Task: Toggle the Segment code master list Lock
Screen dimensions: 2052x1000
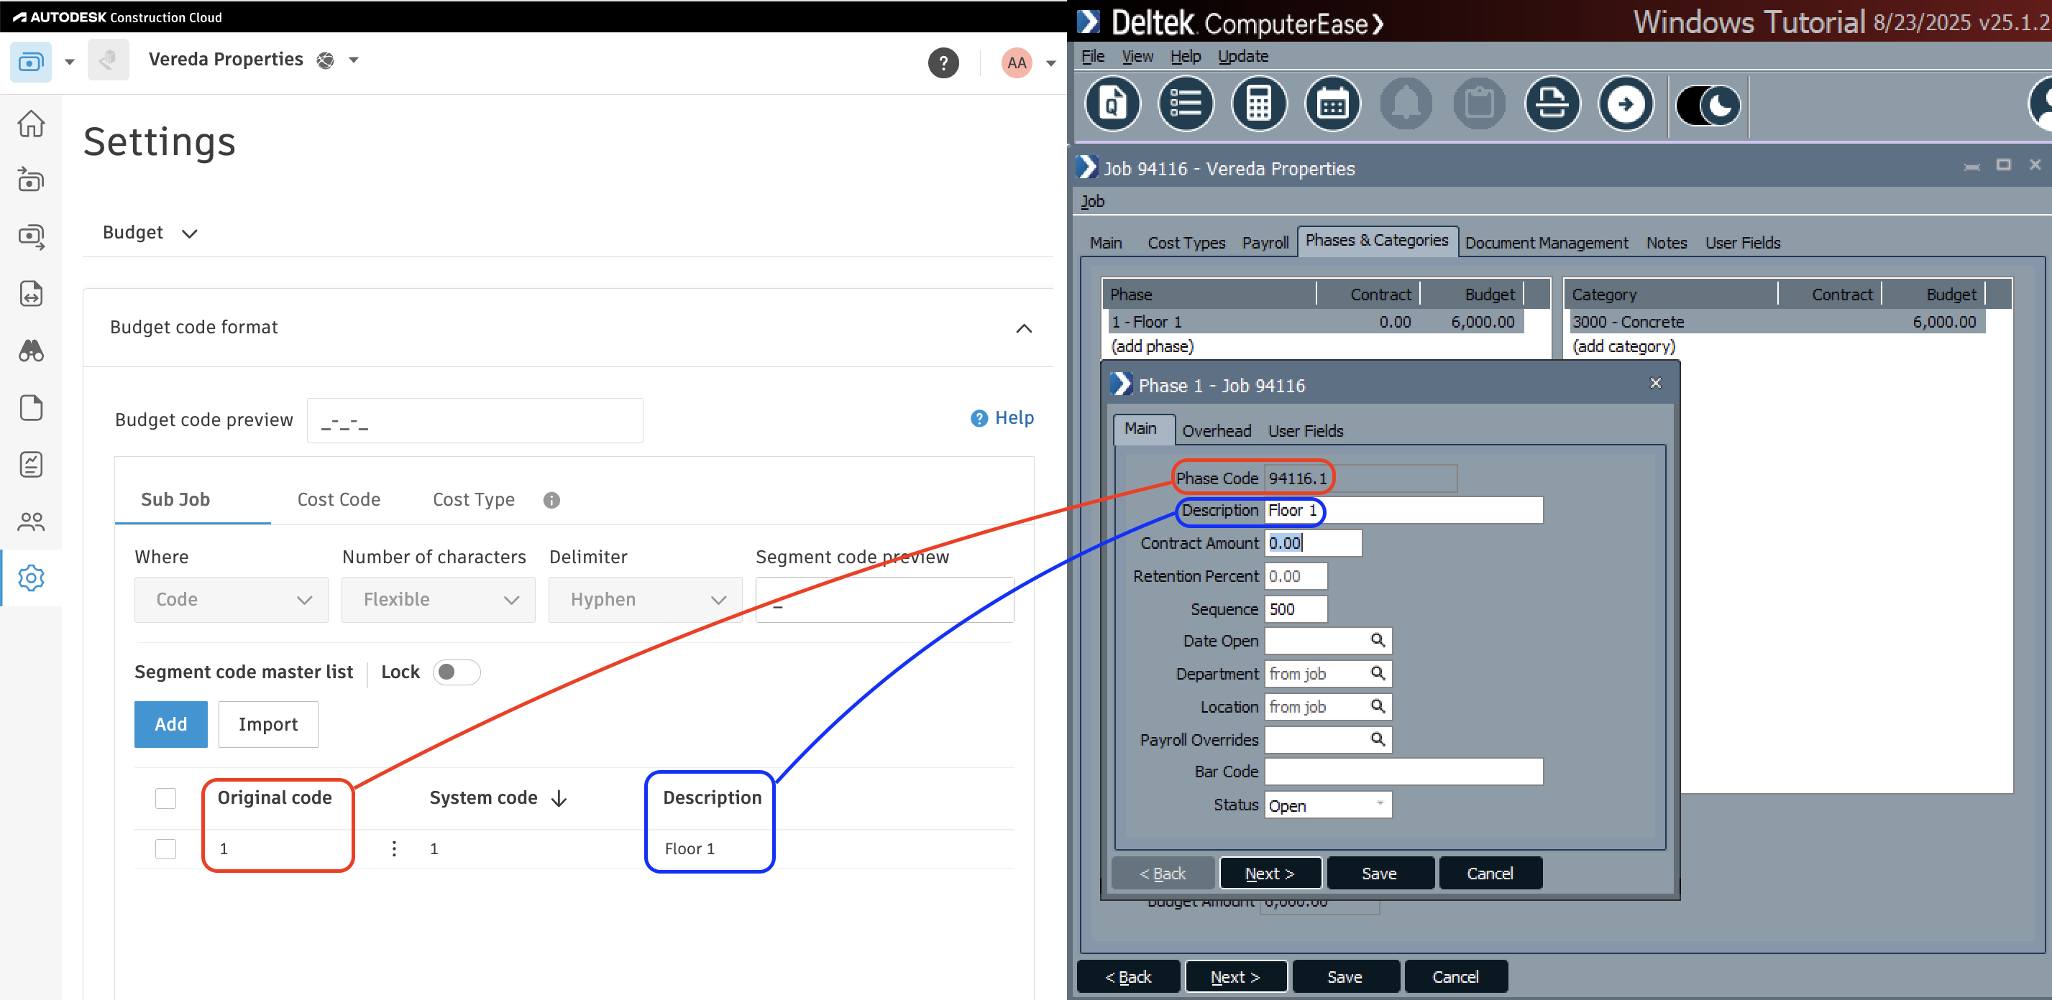Action: 457,672
